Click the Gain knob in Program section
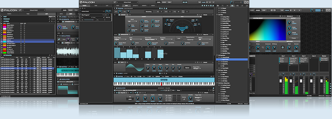Image resolution: width=332 pixels, height=119 pixels. pyautogui.click(x=120, y=11)
